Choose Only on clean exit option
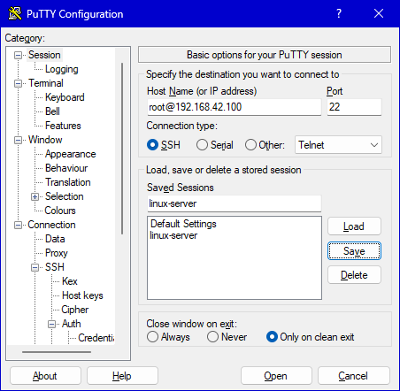 [272, 337]
